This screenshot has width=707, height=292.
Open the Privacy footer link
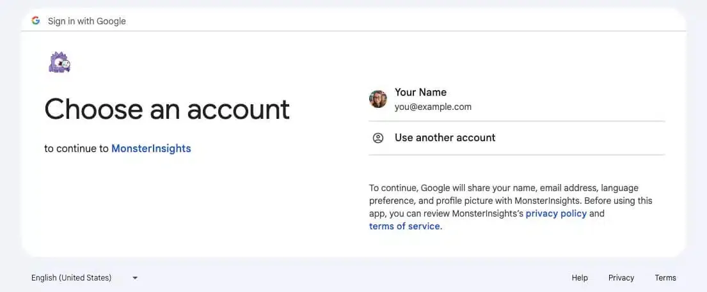[621, 278]
